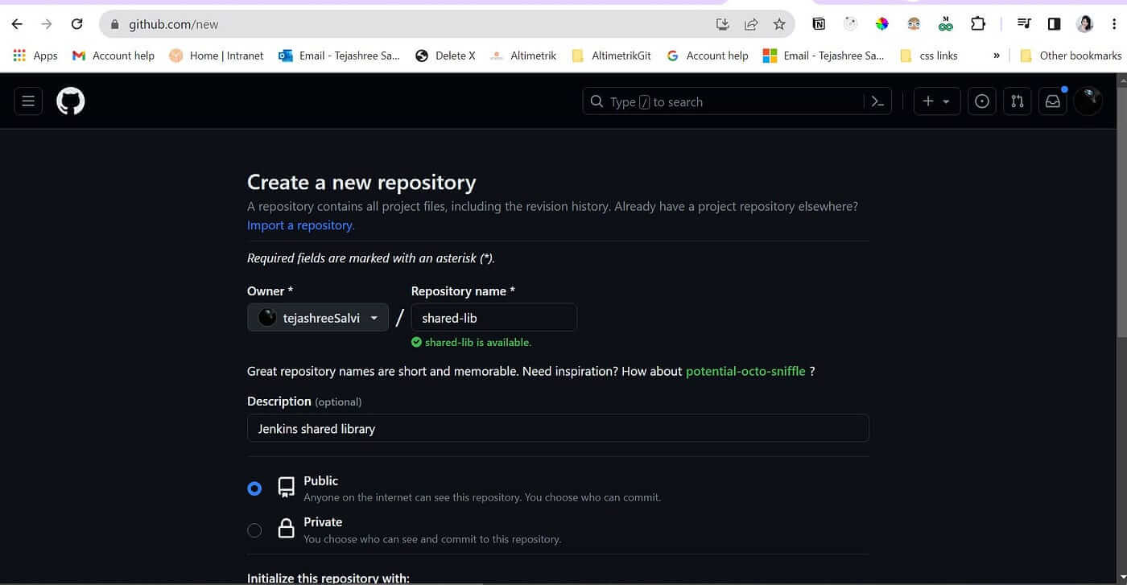Show more bookmarks with chevron overflow
Image resolution: width=1127 pixels, height=585 pixels.
tap(997, 56)
